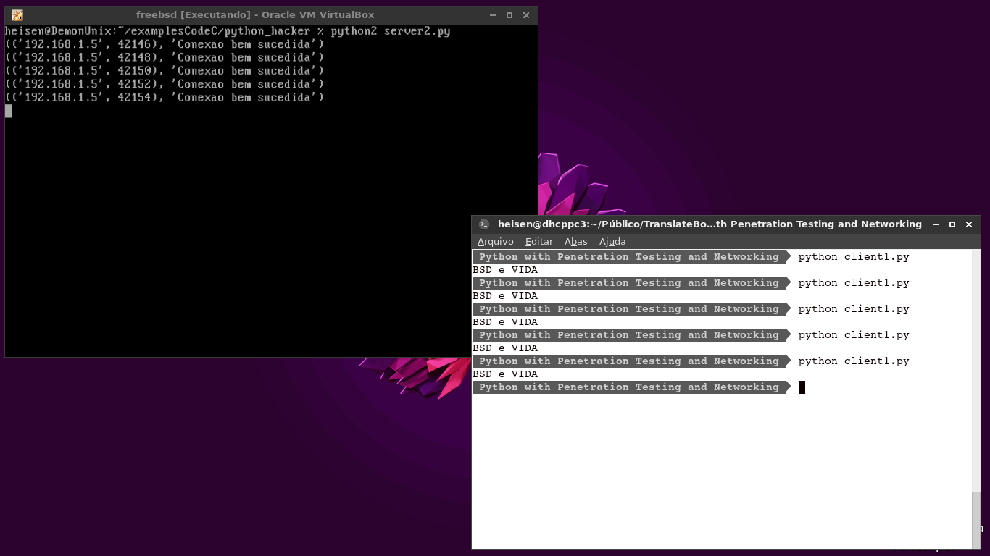The image size is (990, 556).
Task: Close the heisen@dhcppc3 terminal window
Action: coord(969,224)
